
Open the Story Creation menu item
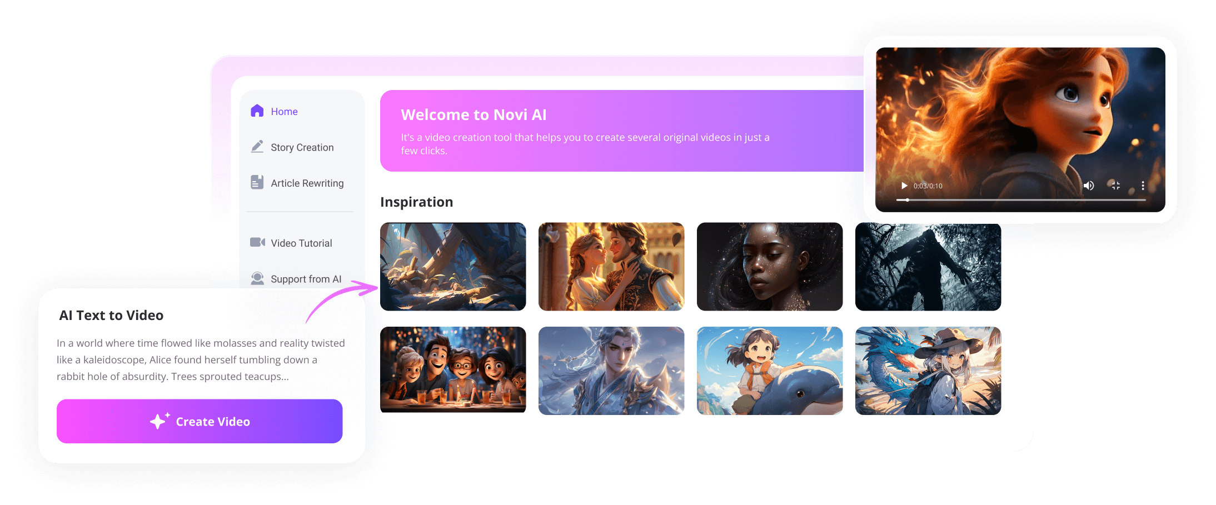pos(302,147)
